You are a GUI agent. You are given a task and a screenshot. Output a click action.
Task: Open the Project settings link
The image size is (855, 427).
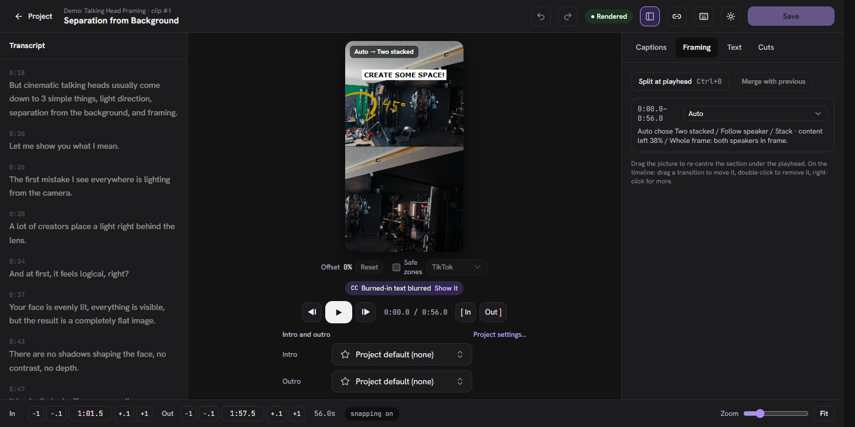click(500, 334)
